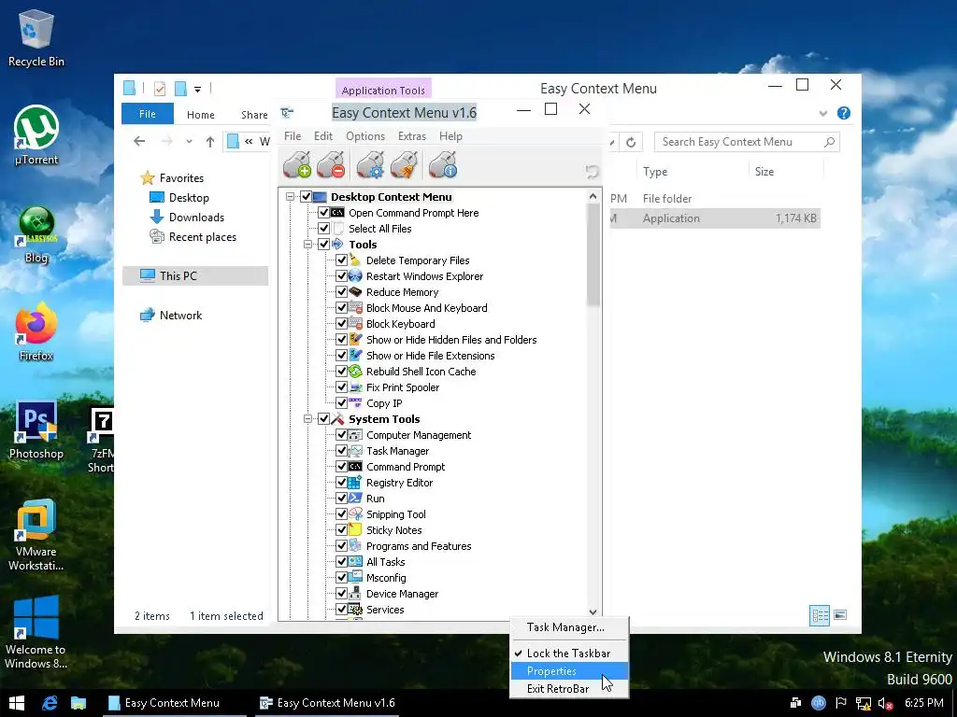
Task: Uncheck Delete Temporary Files
Action: point(342,260)
